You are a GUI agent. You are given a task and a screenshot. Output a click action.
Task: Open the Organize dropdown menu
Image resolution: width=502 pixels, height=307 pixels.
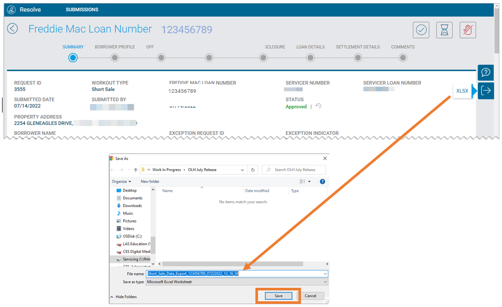point(121,182)
